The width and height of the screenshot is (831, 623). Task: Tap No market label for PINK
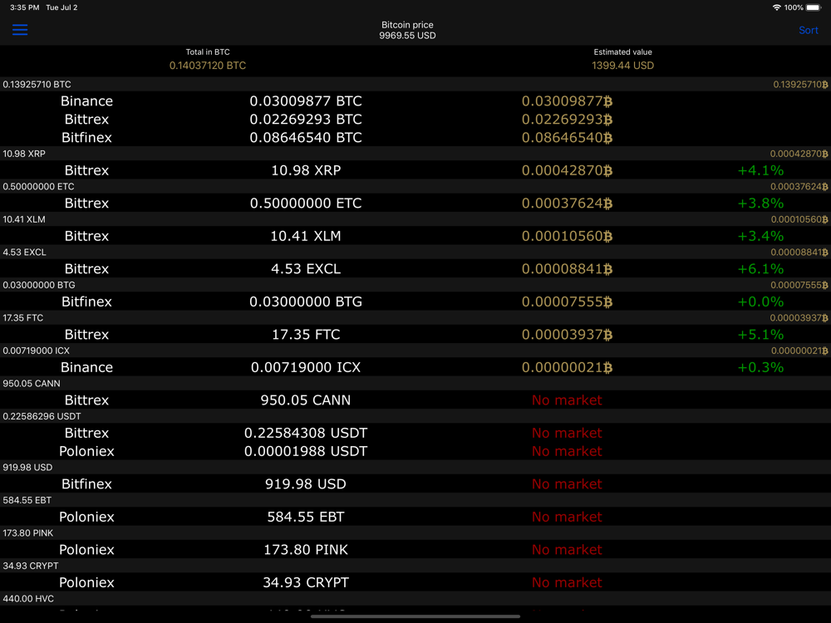[567, 549]
